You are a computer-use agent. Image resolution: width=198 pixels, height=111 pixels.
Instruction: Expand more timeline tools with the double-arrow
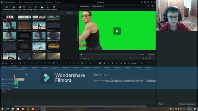(x=90, y=63)
